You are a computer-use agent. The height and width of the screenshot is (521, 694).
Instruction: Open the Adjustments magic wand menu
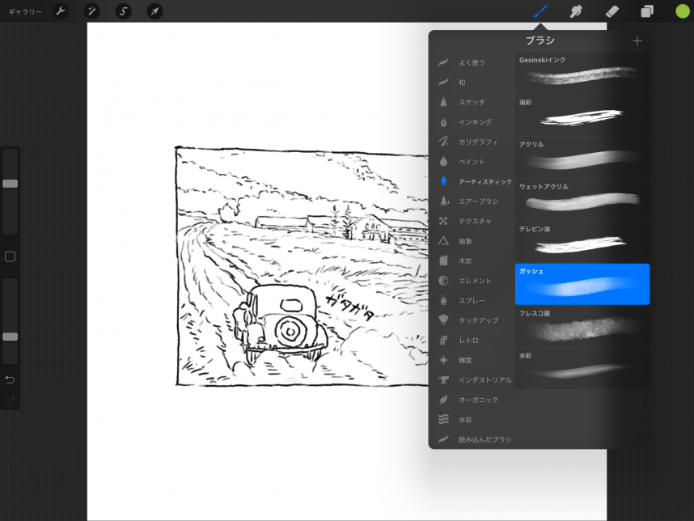coord(91,11)
